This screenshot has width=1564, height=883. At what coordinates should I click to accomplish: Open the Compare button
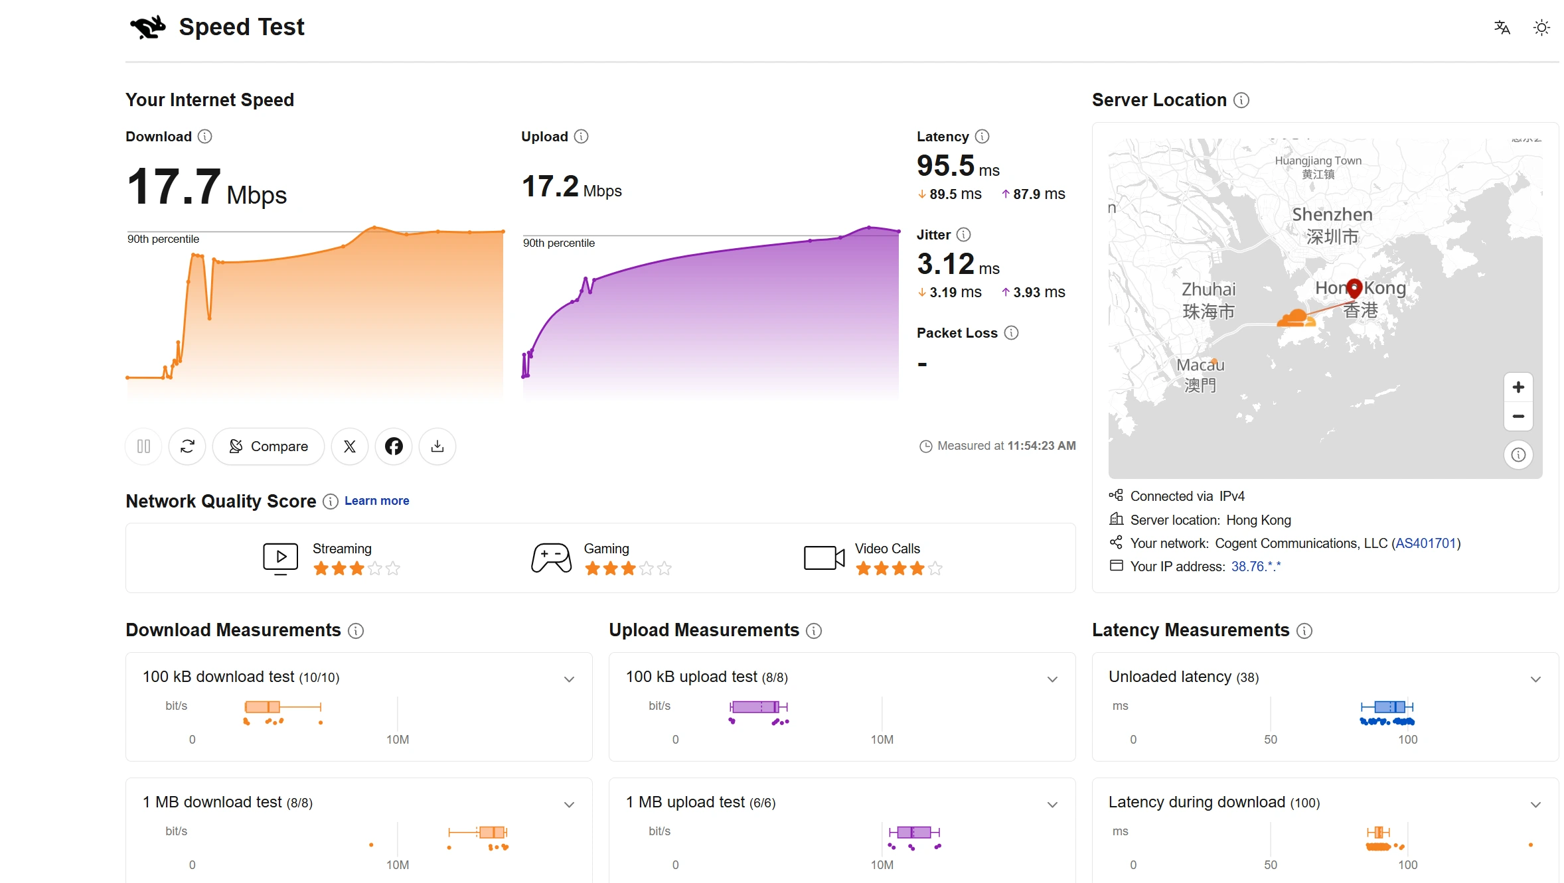point(268,446)
